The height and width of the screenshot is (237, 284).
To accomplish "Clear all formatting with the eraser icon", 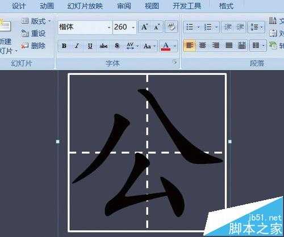I will pos(172,27).
